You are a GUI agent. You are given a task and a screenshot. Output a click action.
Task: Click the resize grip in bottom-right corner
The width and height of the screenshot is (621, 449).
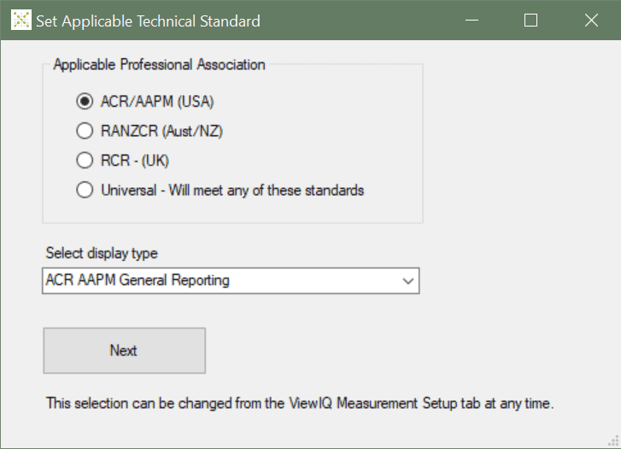(x=612, y=440)
